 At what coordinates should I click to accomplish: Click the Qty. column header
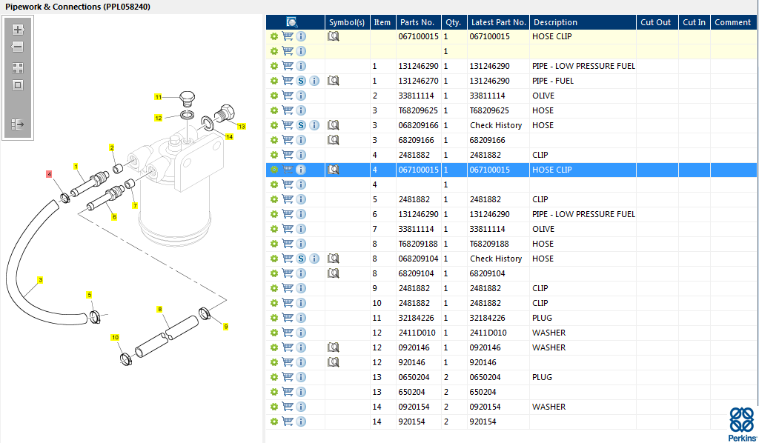454,22
